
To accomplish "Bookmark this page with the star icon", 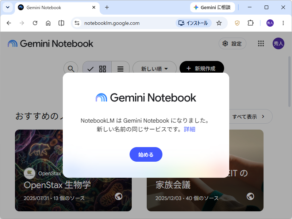I will point(219,23).
